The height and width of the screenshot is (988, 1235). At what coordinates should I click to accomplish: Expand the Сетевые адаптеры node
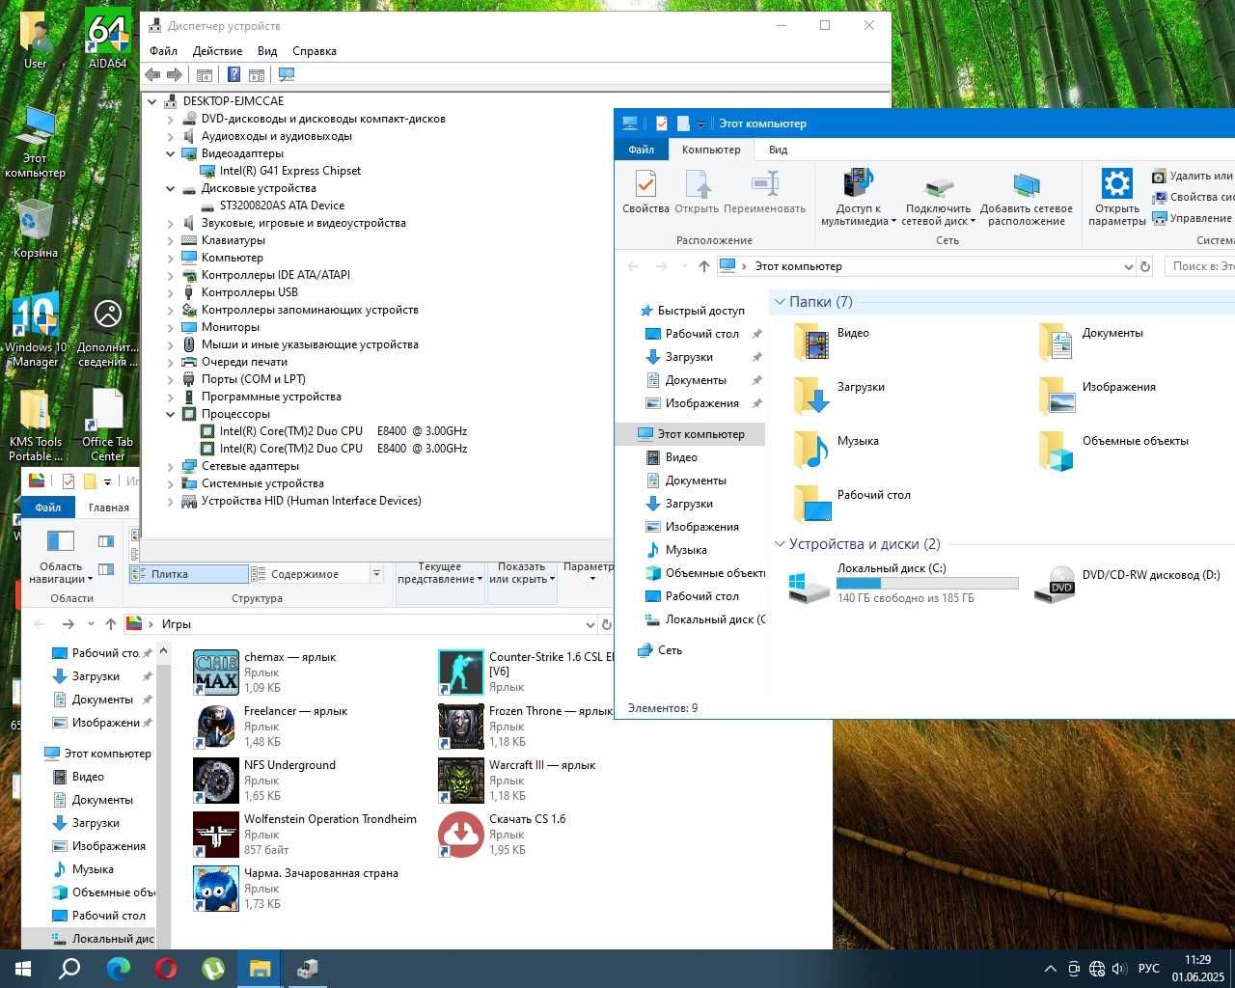pos(171,466)
